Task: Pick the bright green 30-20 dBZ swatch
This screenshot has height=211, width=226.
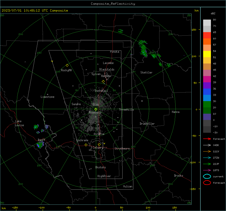Action: point(207,104)
